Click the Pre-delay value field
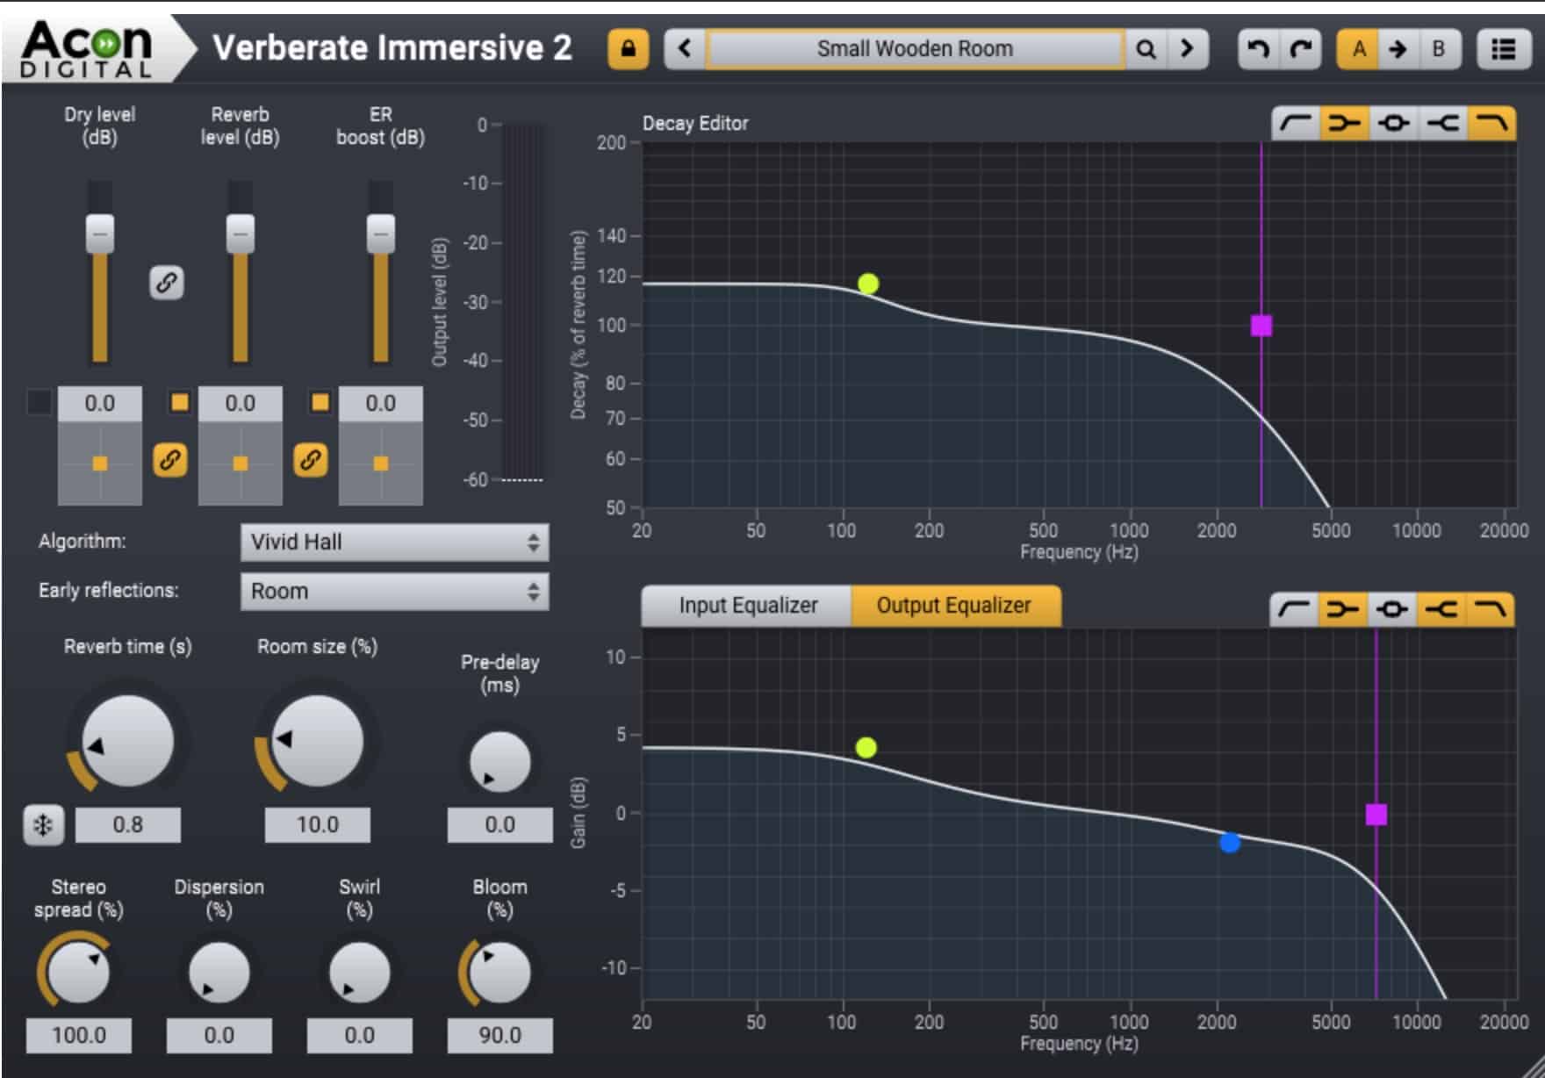Viewport: 1545px width, 1078px height. [499, 825]
